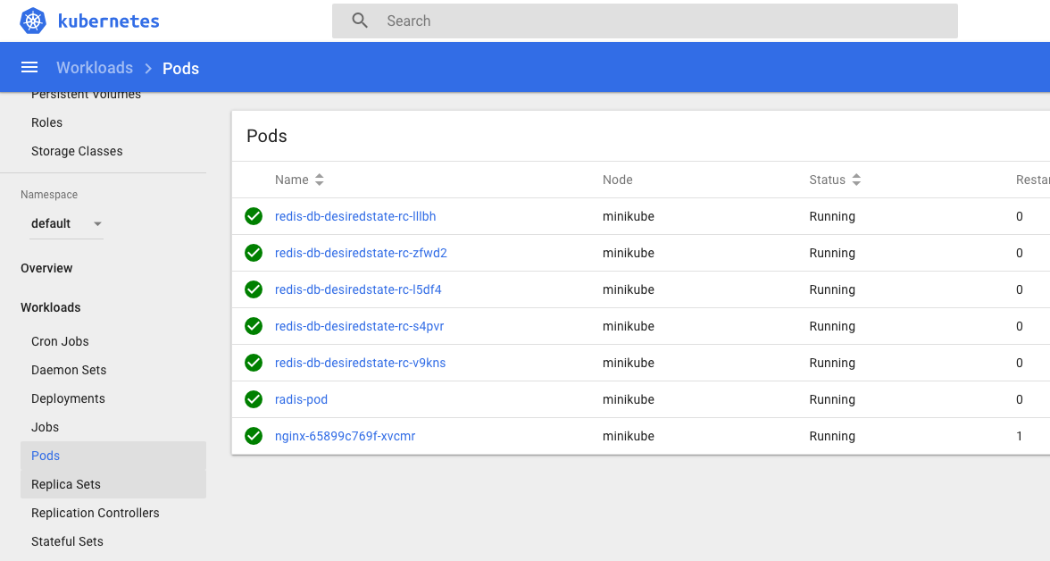Open pod redis-db-desiredstate-rc-l5df4
This screenshot has width=1050, height=561.
coord(358,289)
